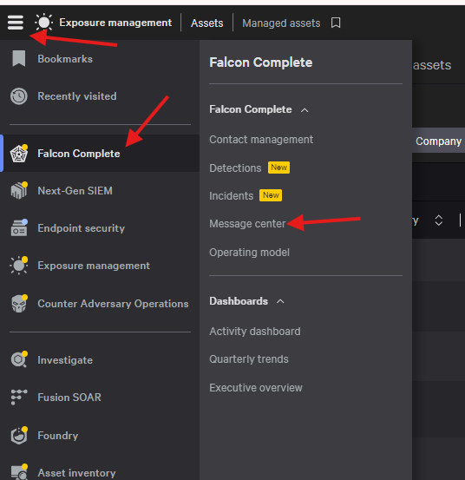
Task: Click Assets breadcrumb
Action: [206, 23]
